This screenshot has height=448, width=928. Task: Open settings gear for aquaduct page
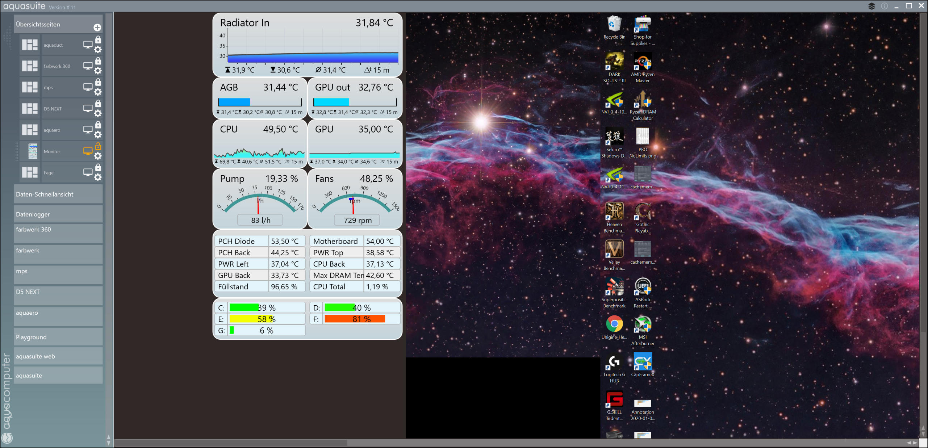click(98, 50)
